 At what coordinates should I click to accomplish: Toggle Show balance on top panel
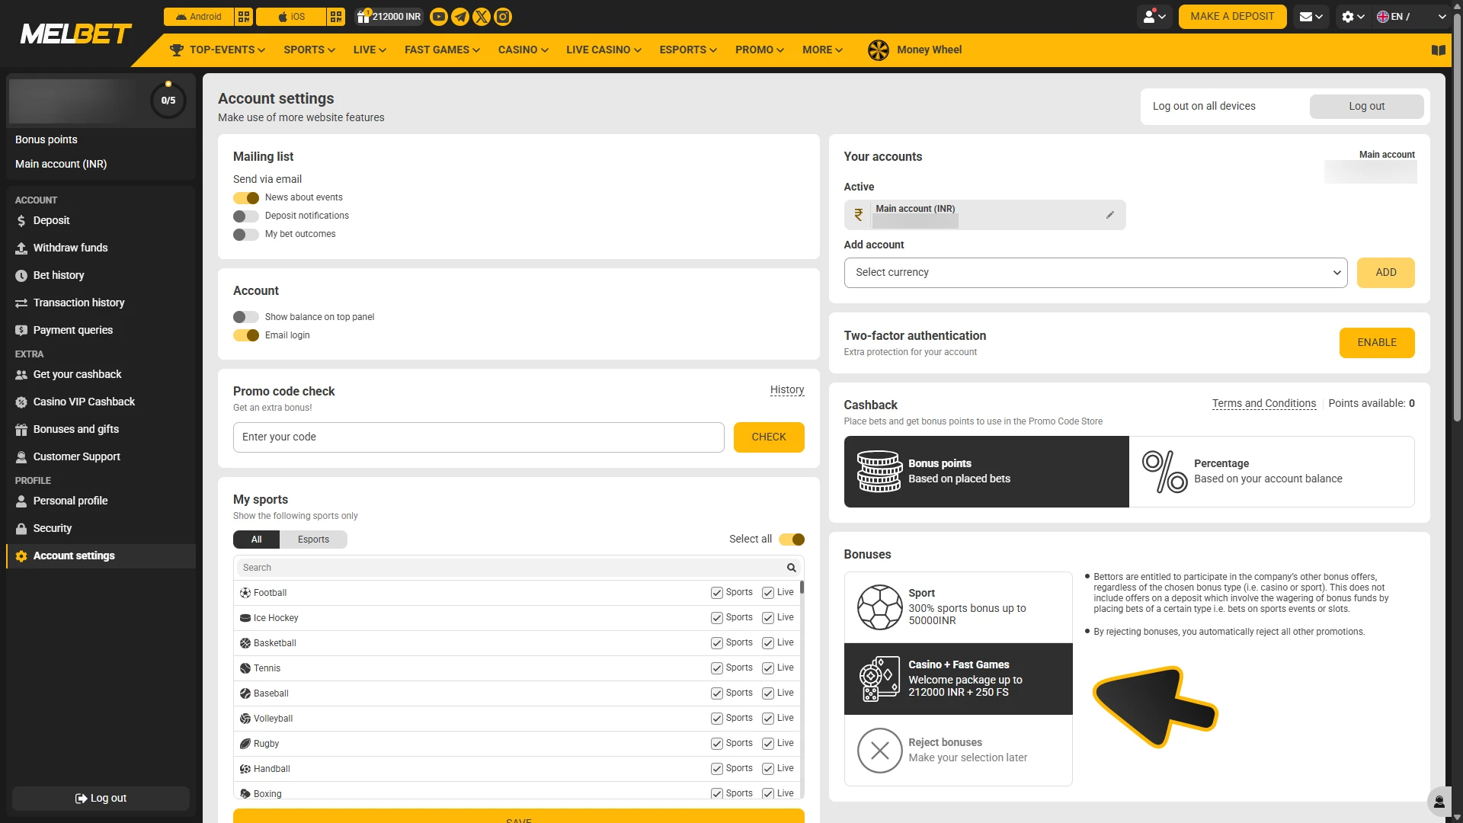(x=246, y=317)
